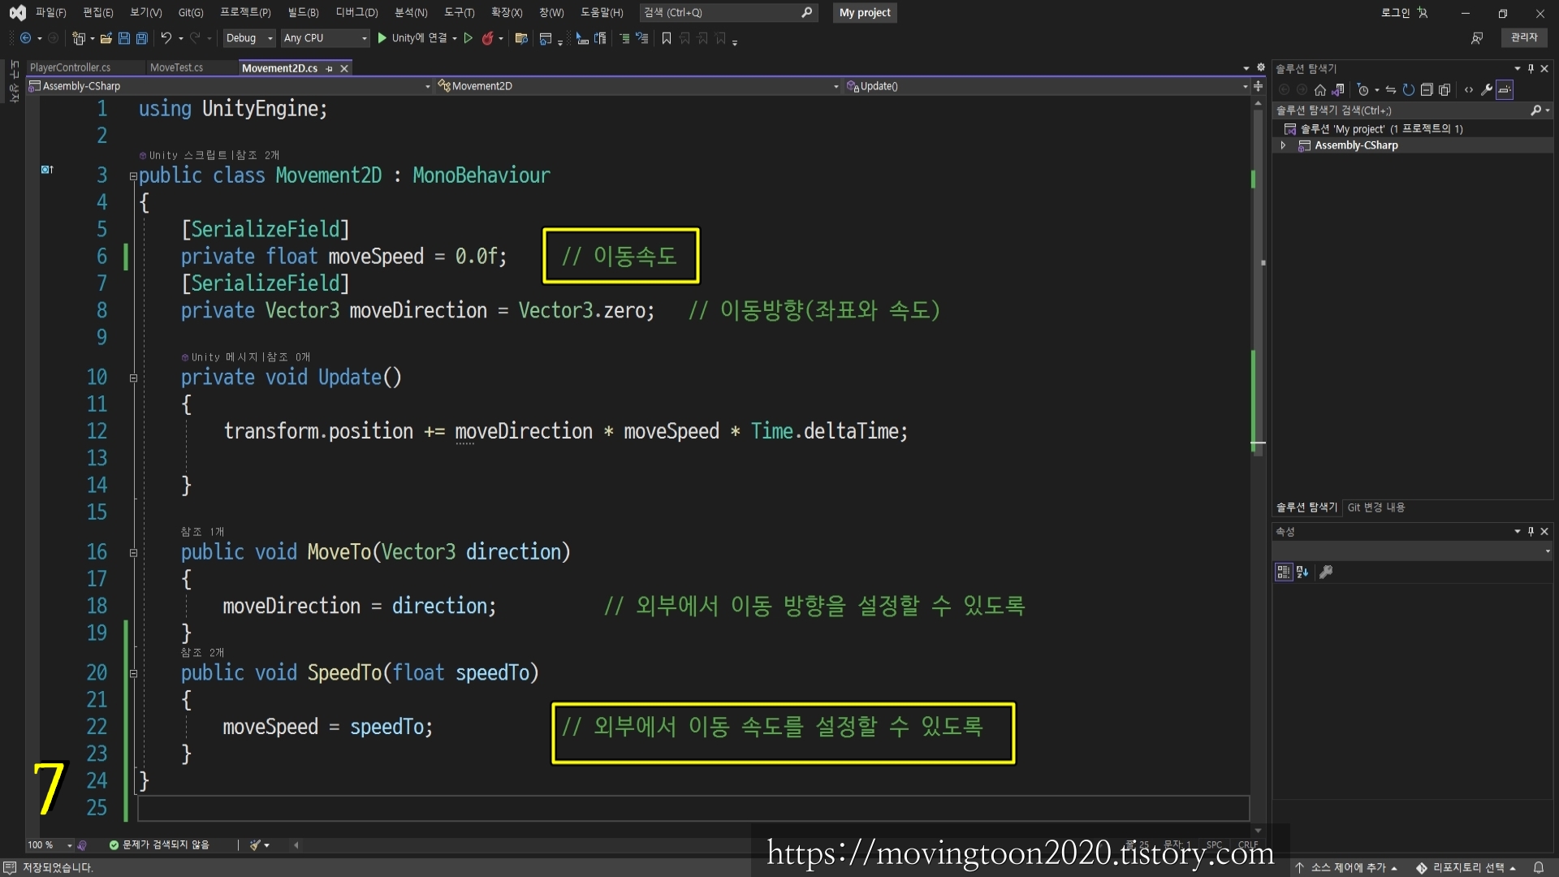1559x877 pixels.
Task: Toggle alphabetical sort in Properties panel
Action: click(x=1302, y=572)
